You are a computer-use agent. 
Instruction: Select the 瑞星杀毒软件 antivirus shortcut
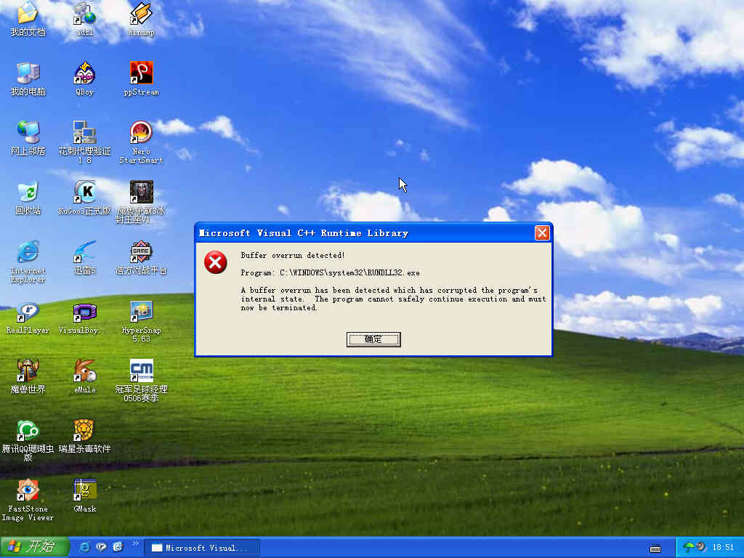(x=84, y=437)
